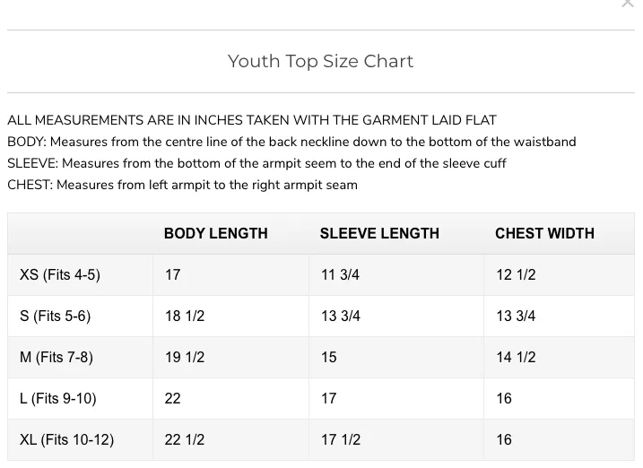Select the Youth Top Size Chart title
The width and height of the screenshot is (643, 468).
321,62
